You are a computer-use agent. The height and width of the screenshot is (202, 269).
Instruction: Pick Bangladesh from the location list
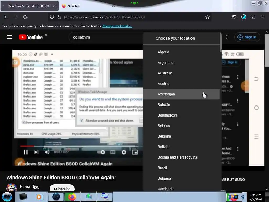click(x=181, y=115)
